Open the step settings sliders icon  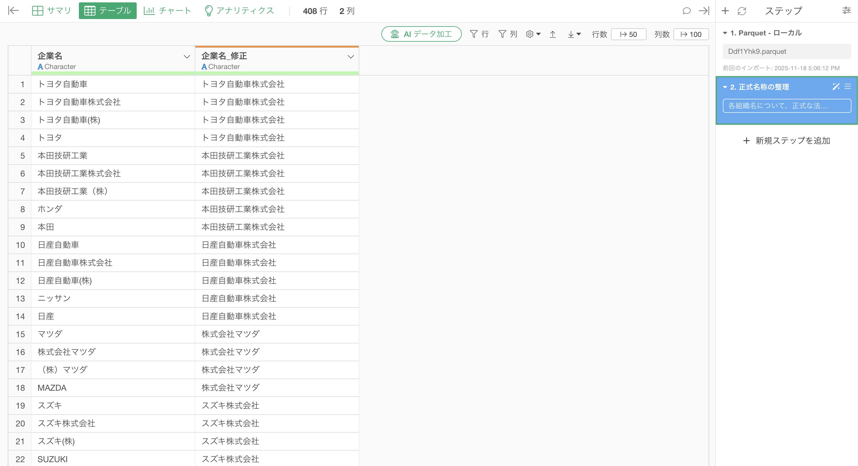pyautogui.click(x=846, y=11)
